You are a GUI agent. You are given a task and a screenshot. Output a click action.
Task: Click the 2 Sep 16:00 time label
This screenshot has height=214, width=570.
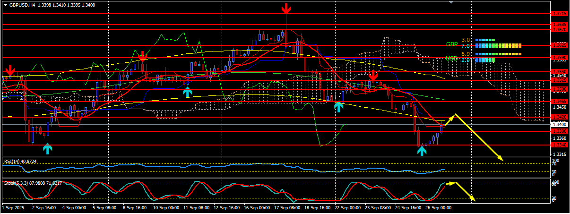[43, 207]
